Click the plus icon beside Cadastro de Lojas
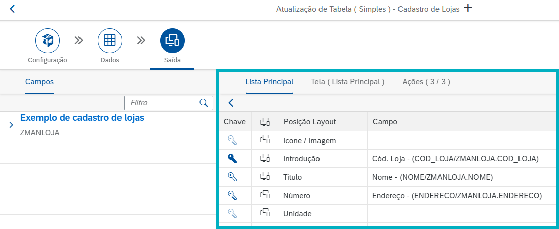Image resolution: width=559 pixels, height=229 pixels. click(x=468, y=8)
